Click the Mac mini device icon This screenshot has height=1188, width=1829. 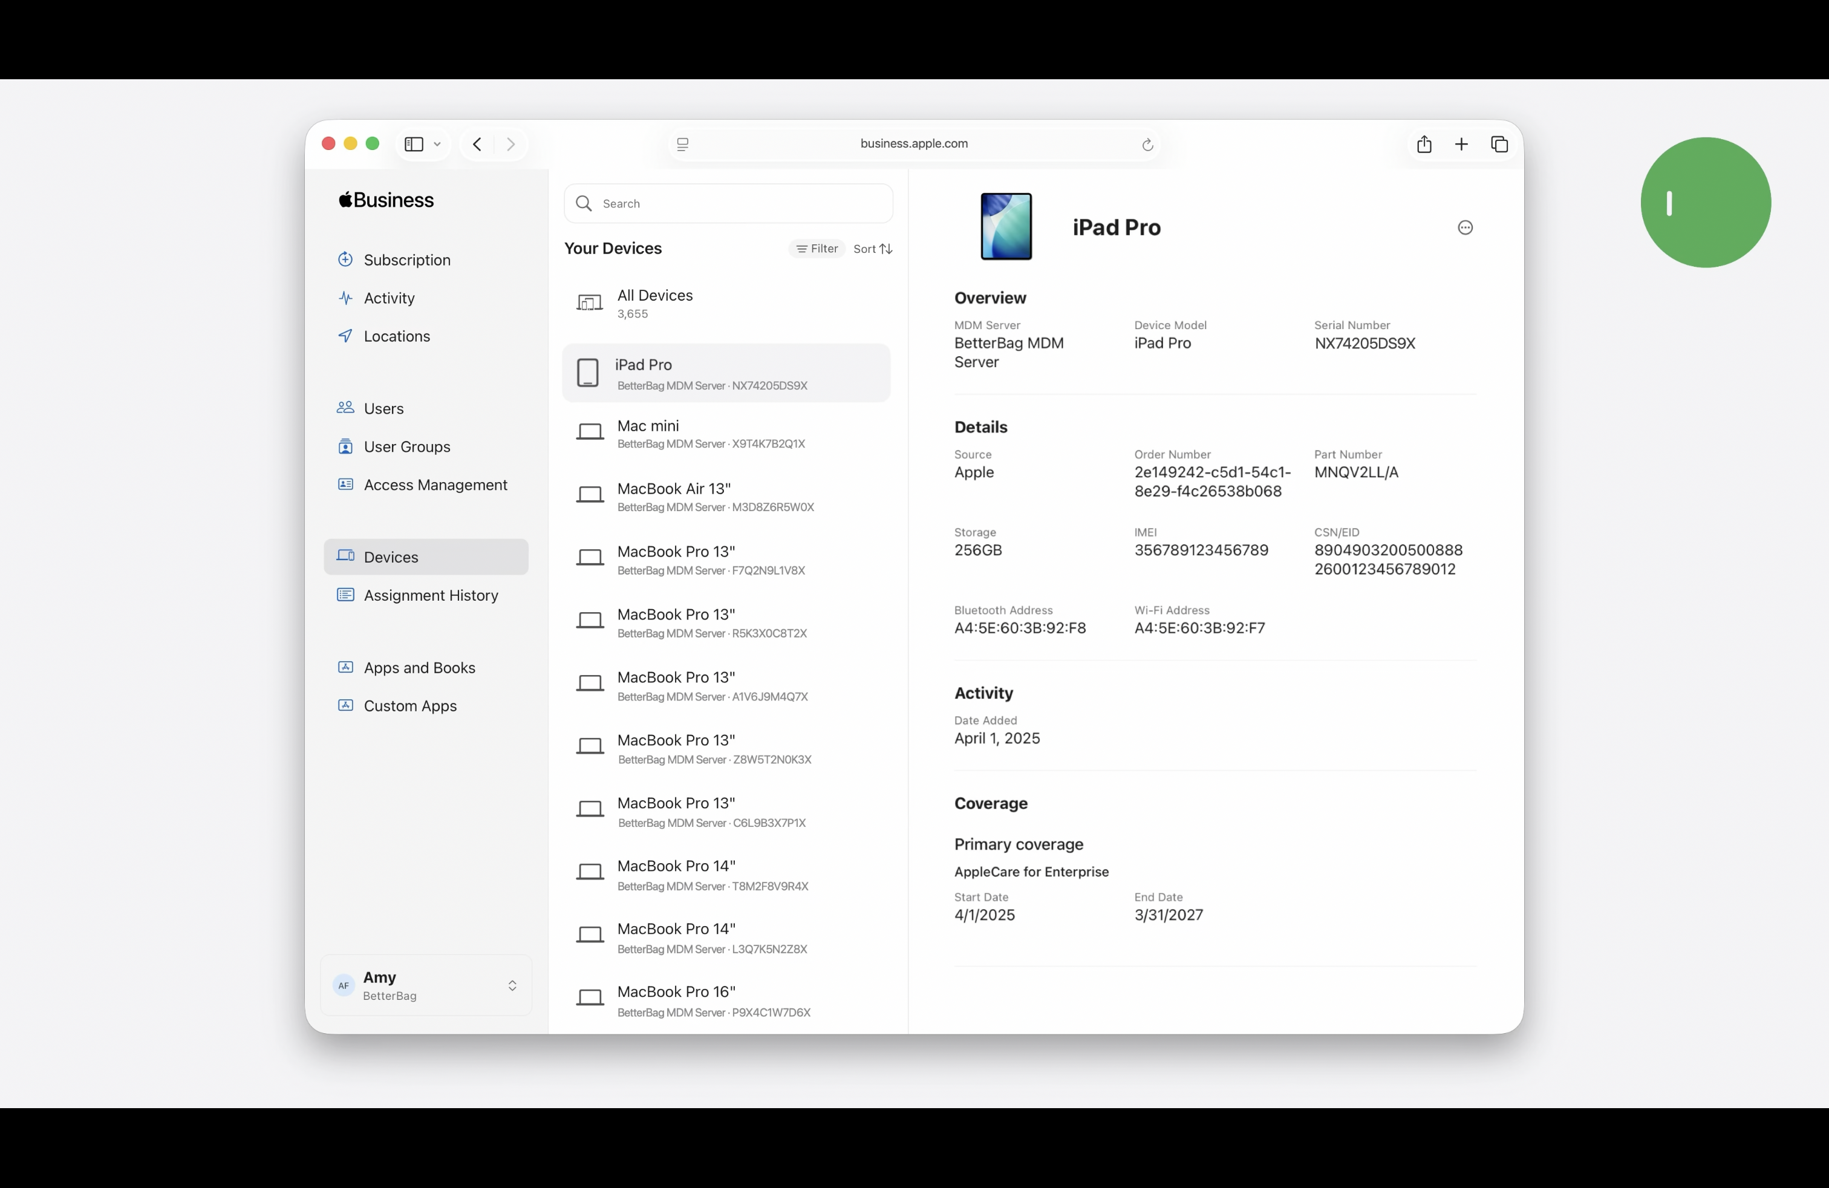click(590, 432)
